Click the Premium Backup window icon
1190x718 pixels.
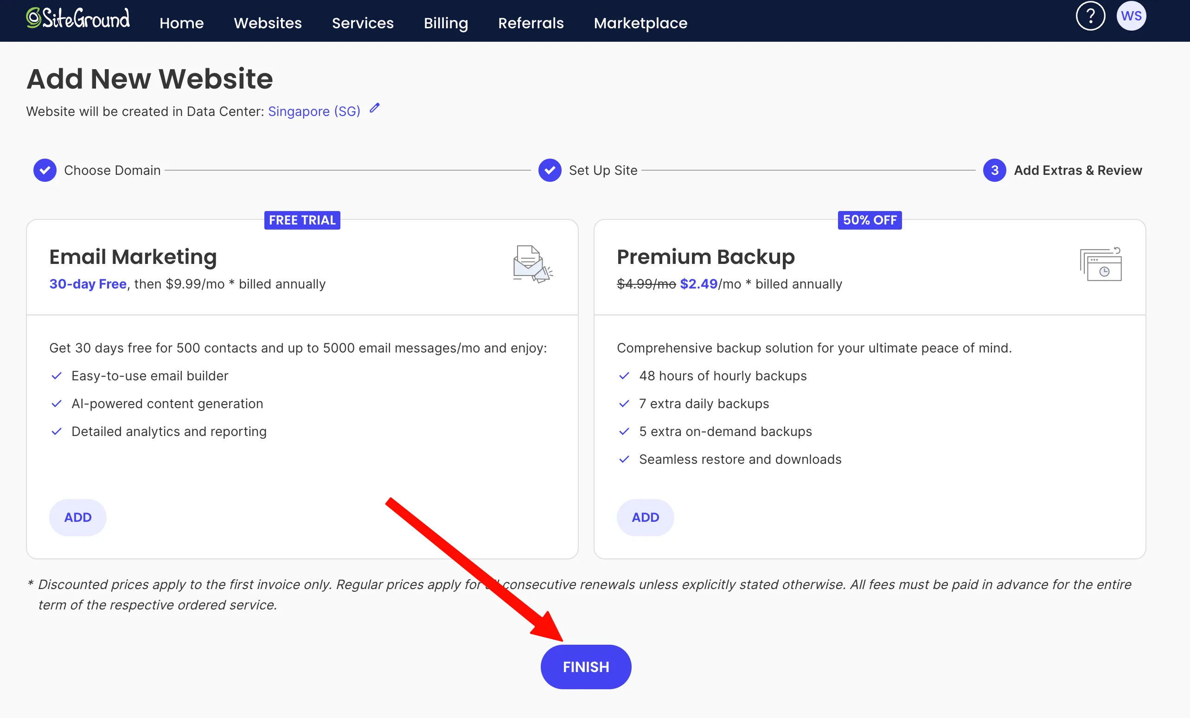(1100, 264)
